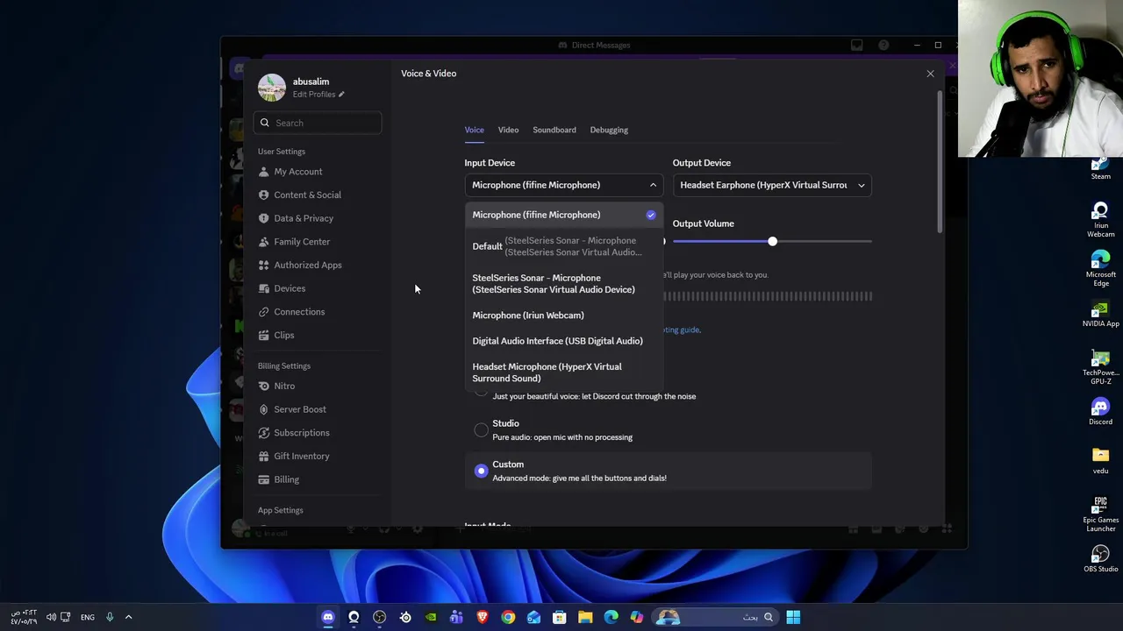Open Microsoft Store from the taskbar
Image resolution: width=1123 pixels, height=631 pixels.
[x=559, y=617]
